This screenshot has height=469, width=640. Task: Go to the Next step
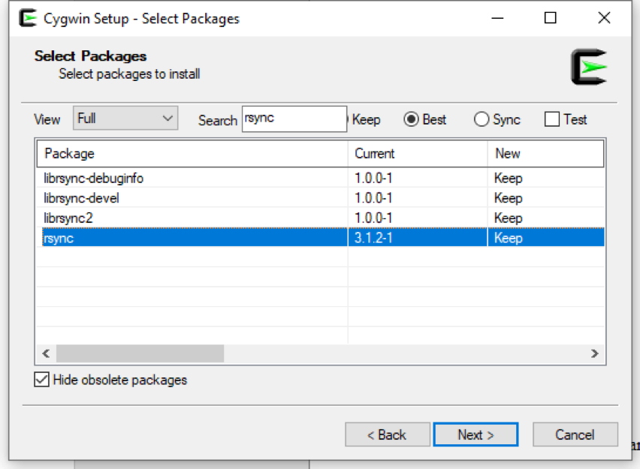(475, 434)
